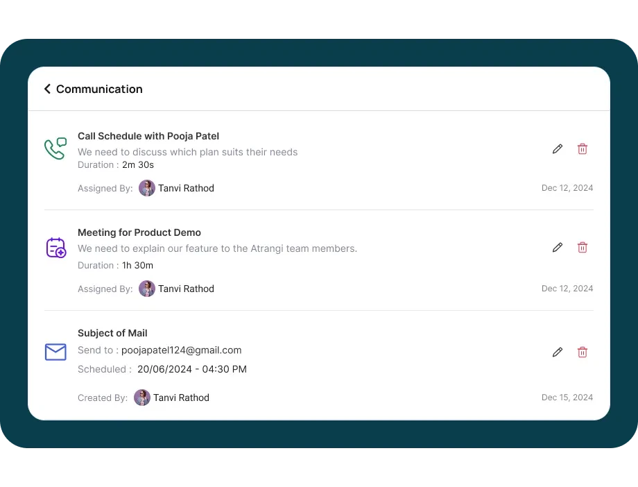The width and height of the screenshot is (638, 487).
Task: Delete the Subject of Mail entry
Action: coord(583,352)
